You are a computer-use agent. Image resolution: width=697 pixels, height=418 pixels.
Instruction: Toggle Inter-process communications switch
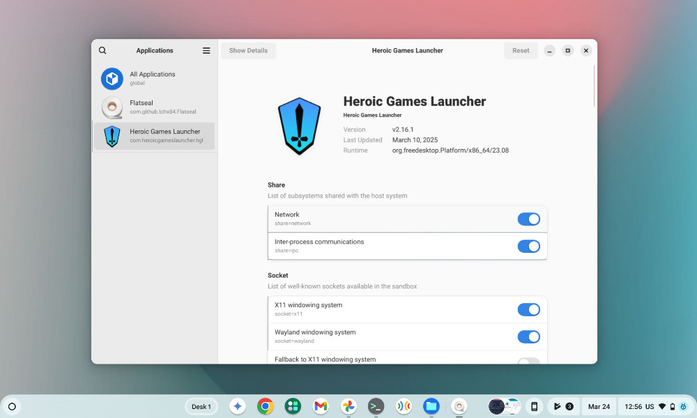tap(528, 246)
